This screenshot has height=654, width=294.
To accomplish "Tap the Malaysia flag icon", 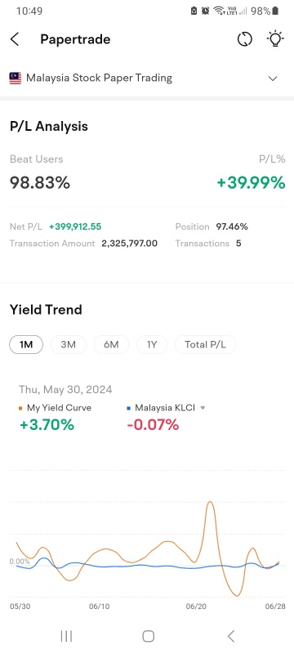I will pos(16,78).
